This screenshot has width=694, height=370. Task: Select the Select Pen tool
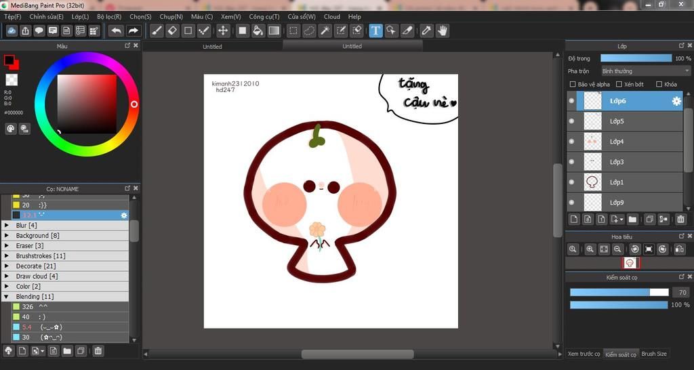point(341,30)
